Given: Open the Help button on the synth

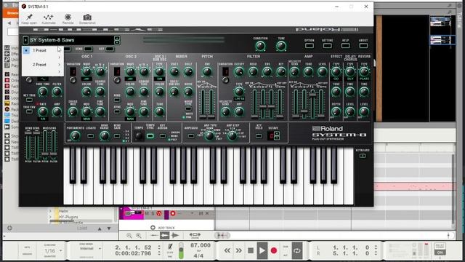Looking at the screenshot, I should click(x=346, y=45).
